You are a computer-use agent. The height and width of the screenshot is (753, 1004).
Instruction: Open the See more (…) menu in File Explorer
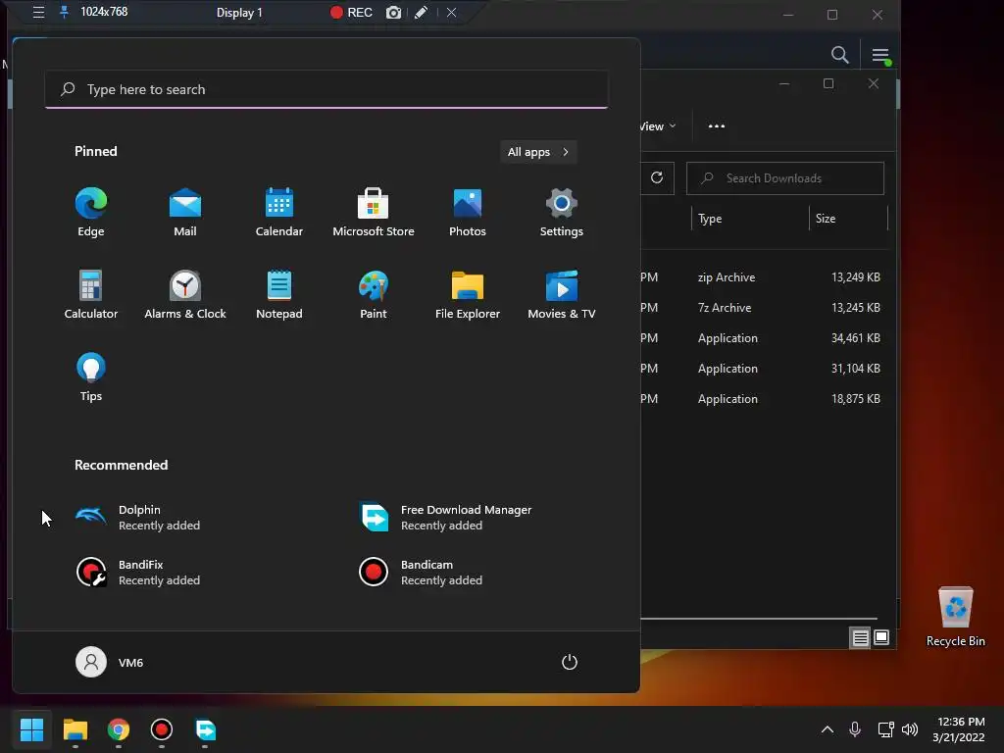coord(717,126)
